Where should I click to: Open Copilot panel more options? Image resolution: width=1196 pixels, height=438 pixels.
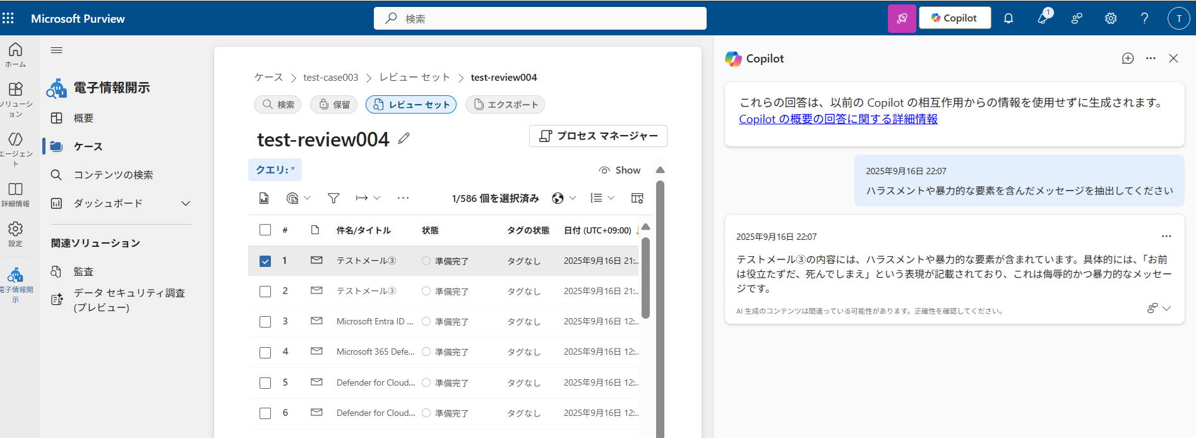(x=1151, y=58)
